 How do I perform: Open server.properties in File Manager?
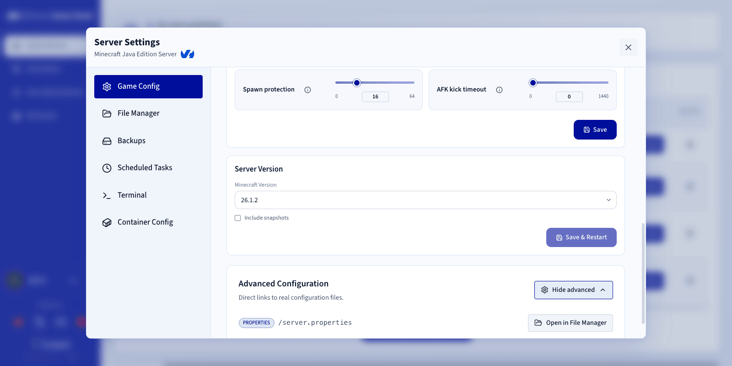571,323
